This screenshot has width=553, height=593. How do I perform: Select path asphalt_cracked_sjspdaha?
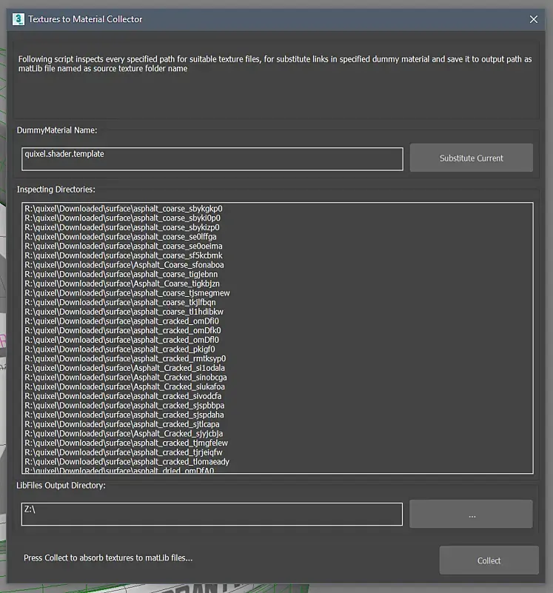coord(124,415)
